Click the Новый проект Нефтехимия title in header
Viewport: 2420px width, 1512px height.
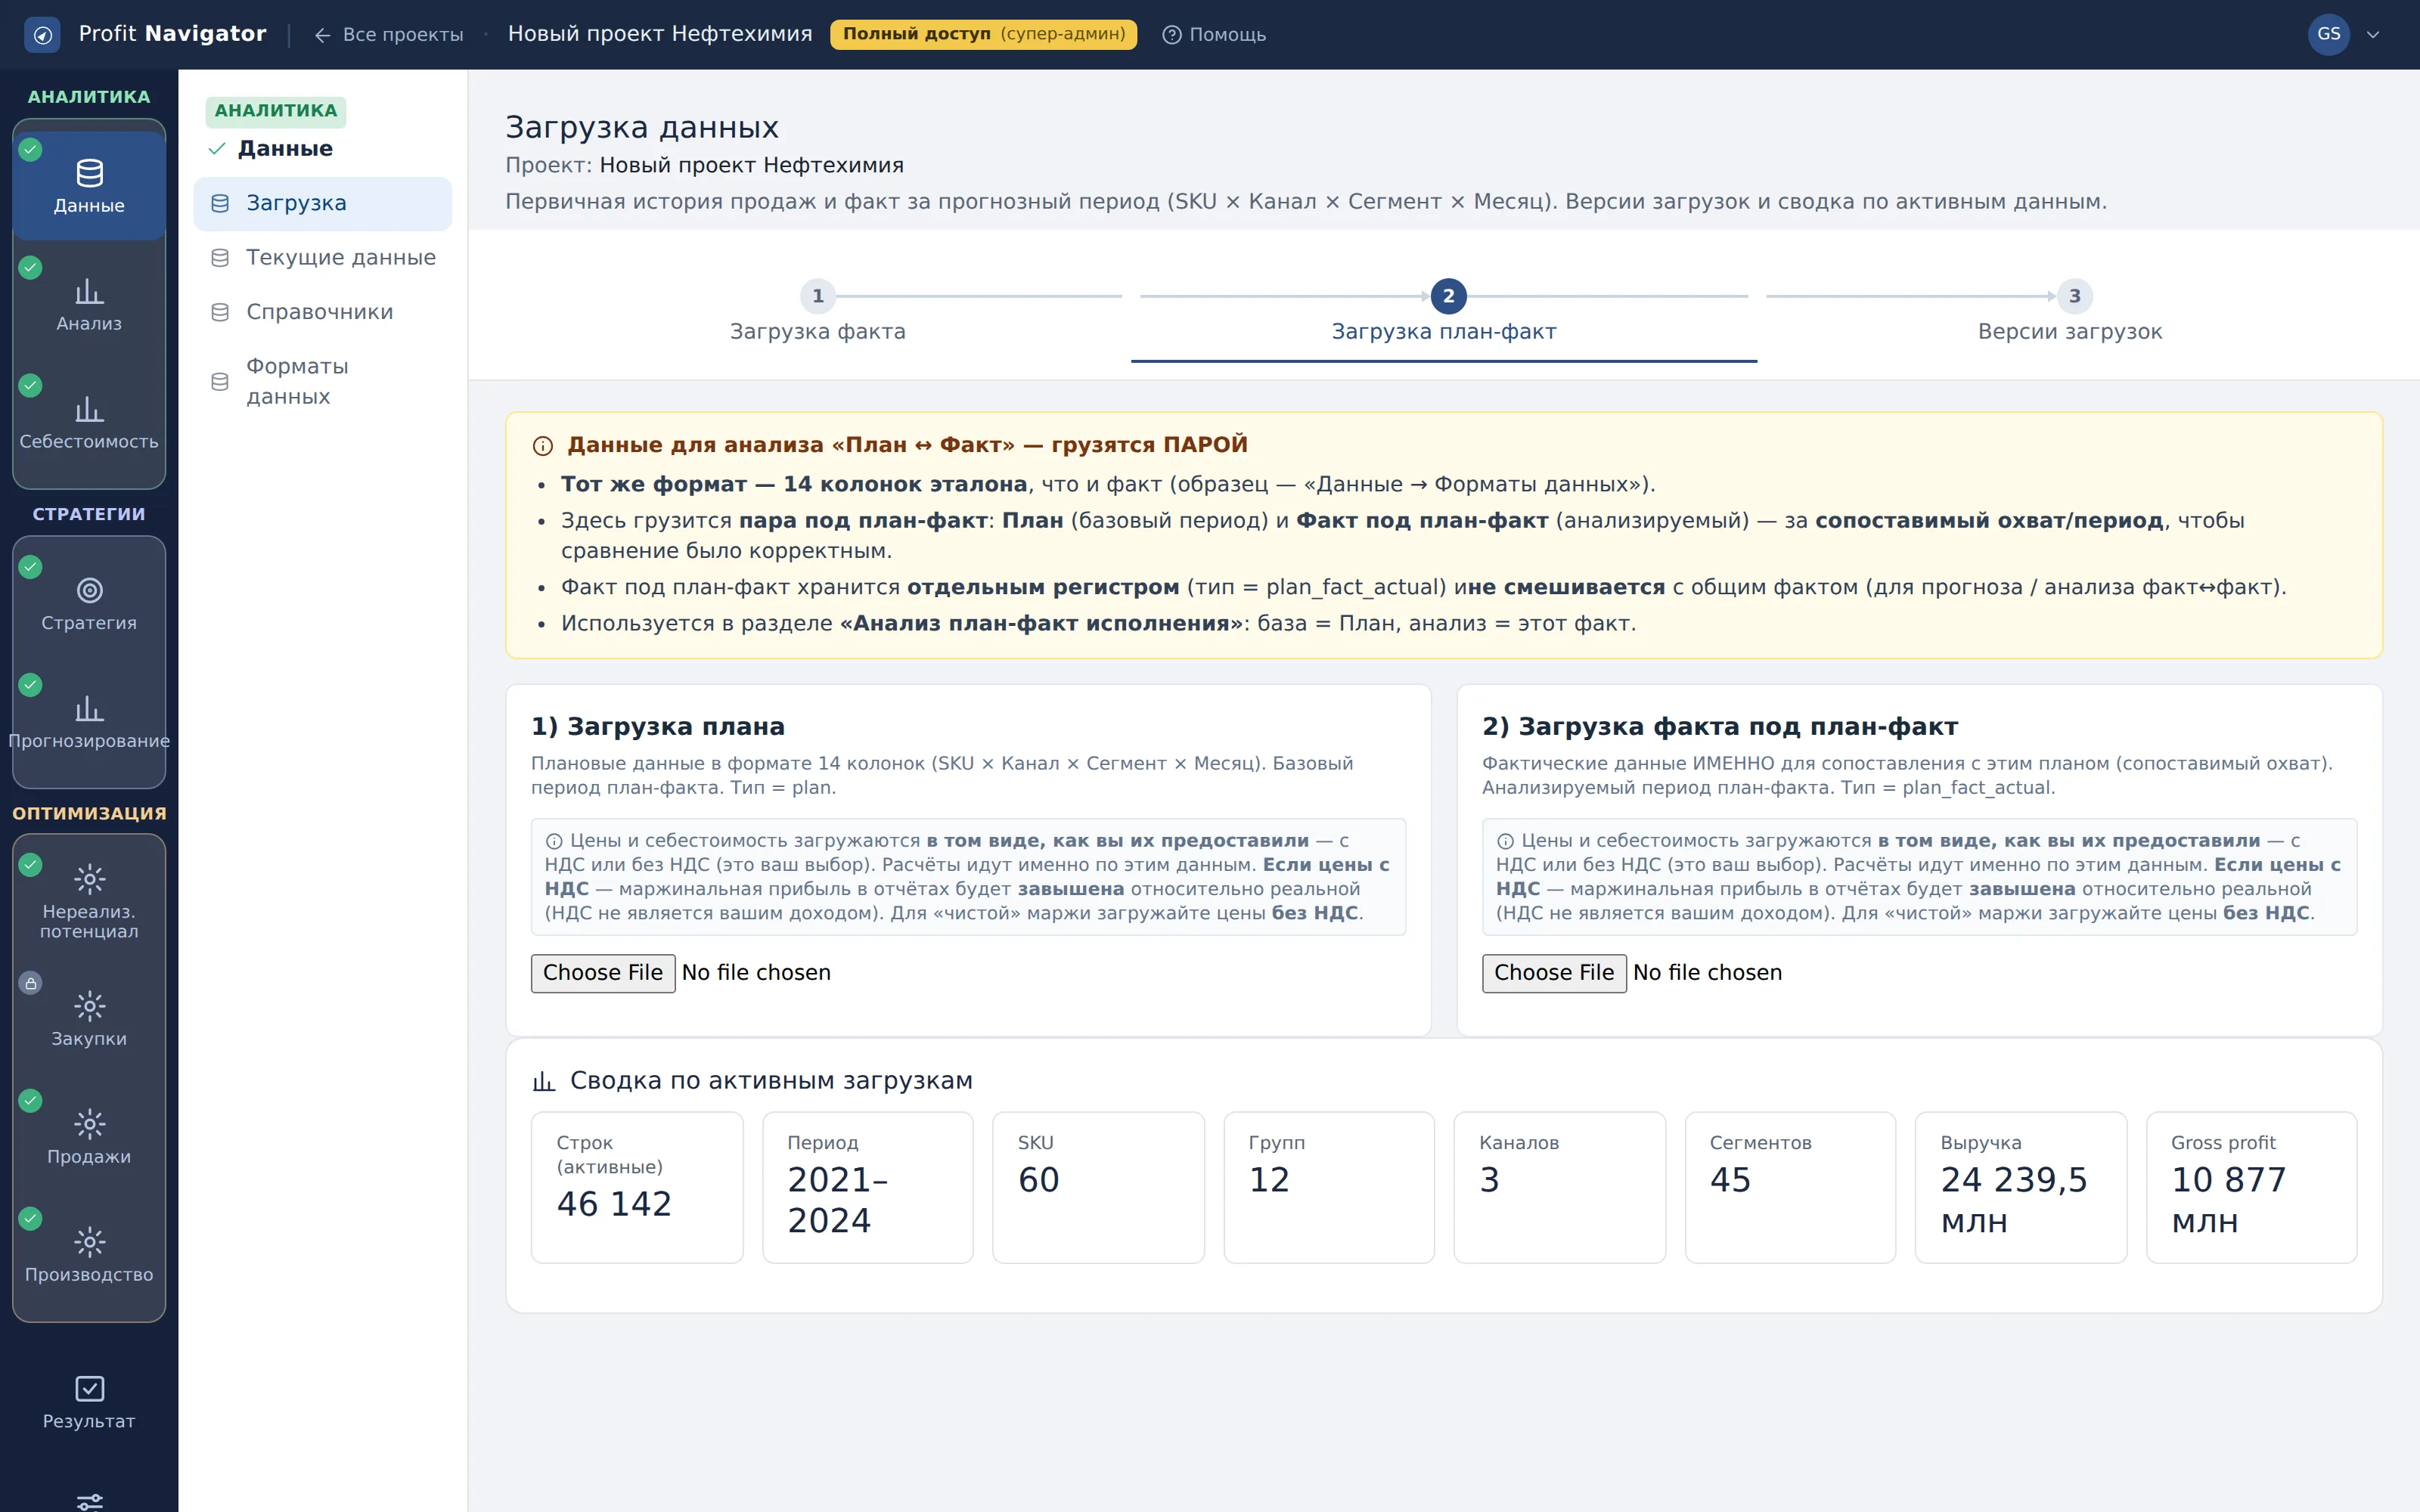pyautogui.click(x=660, y=34)
